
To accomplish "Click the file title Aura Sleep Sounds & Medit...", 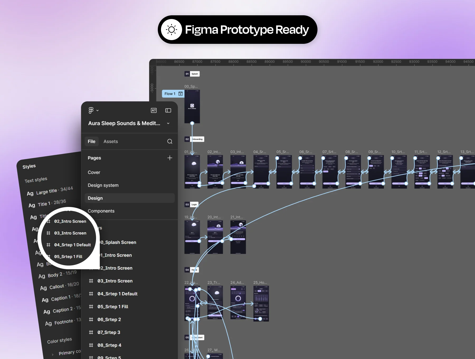I will coord(124,123).
